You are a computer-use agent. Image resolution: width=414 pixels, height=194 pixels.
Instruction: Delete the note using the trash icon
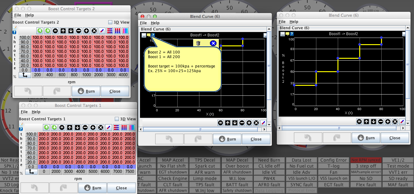[198, 43]
